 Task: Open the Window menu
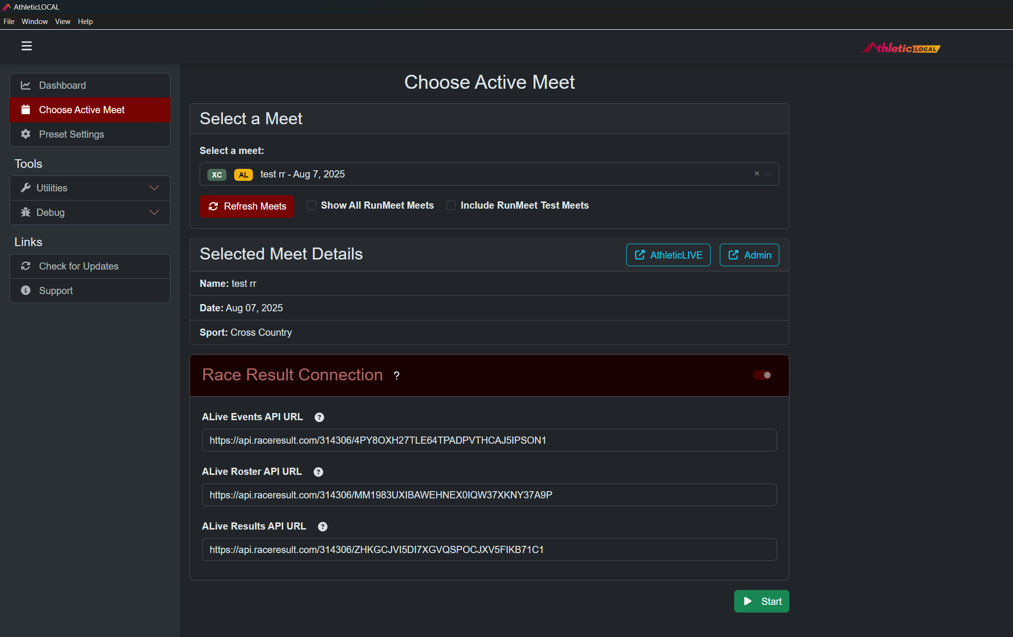(35, 22)
